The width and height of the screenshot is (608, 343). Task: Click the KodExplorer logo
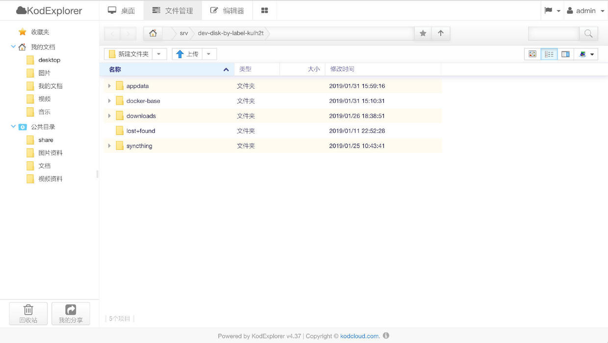click(49, 10)
